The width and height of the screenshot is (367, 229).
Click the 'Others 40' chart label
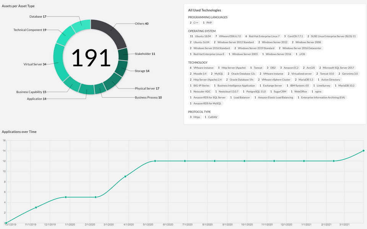click(x=141, y=24)
